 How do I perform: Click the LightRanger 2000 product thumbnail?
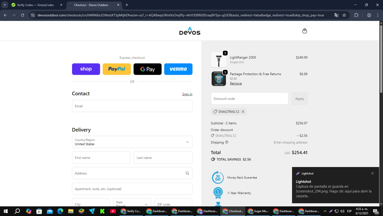[x=219, y=60]
